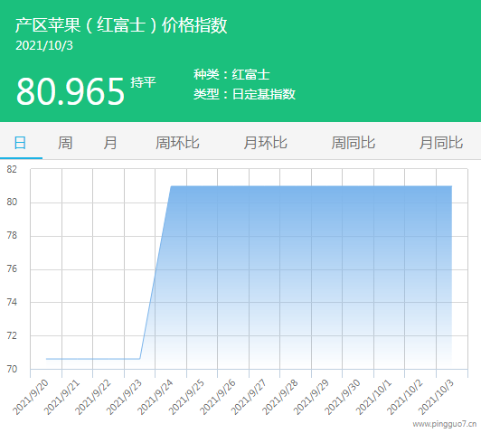
Task: Switch to 月环比 month-over-month tab
Action: (x=265, y=143)
